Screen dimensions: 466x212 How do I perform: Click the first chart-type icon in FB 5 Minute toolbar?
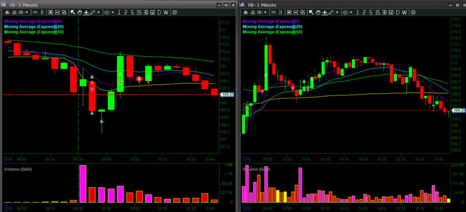pyautogui.click(x=7, y=12)
